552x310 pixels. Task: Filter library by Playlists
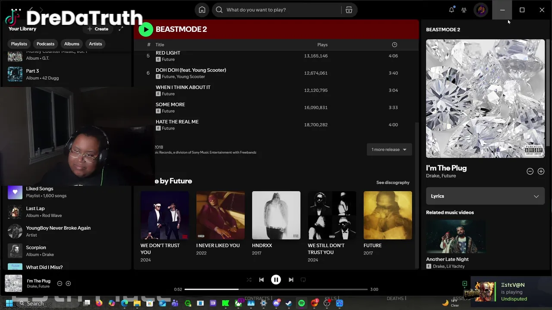pyautogui.click(x=19, y=43)
